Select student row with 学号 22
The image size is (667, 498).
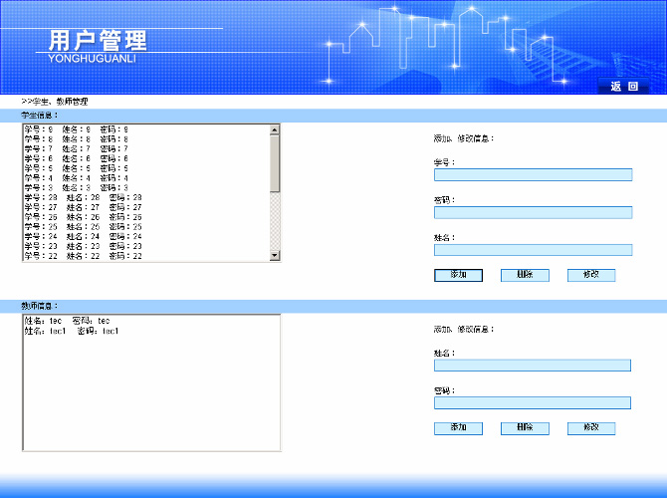pos(90,256)
